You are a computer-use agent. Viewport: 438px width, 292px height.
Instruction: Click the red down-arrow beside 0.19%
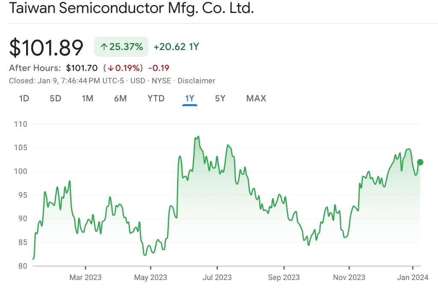[110, 68]
